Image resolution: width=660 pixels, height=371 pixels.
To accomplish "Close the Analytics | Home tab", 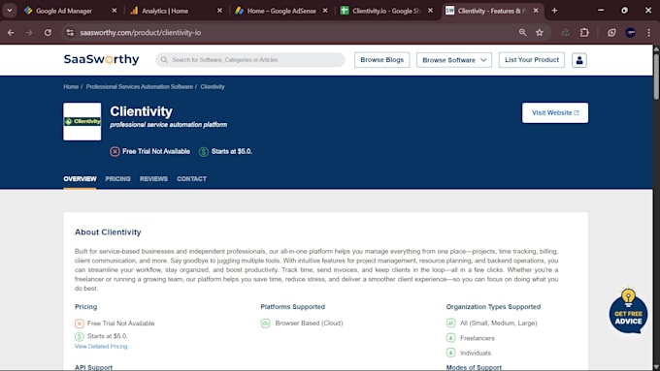I will coord(219,11).
